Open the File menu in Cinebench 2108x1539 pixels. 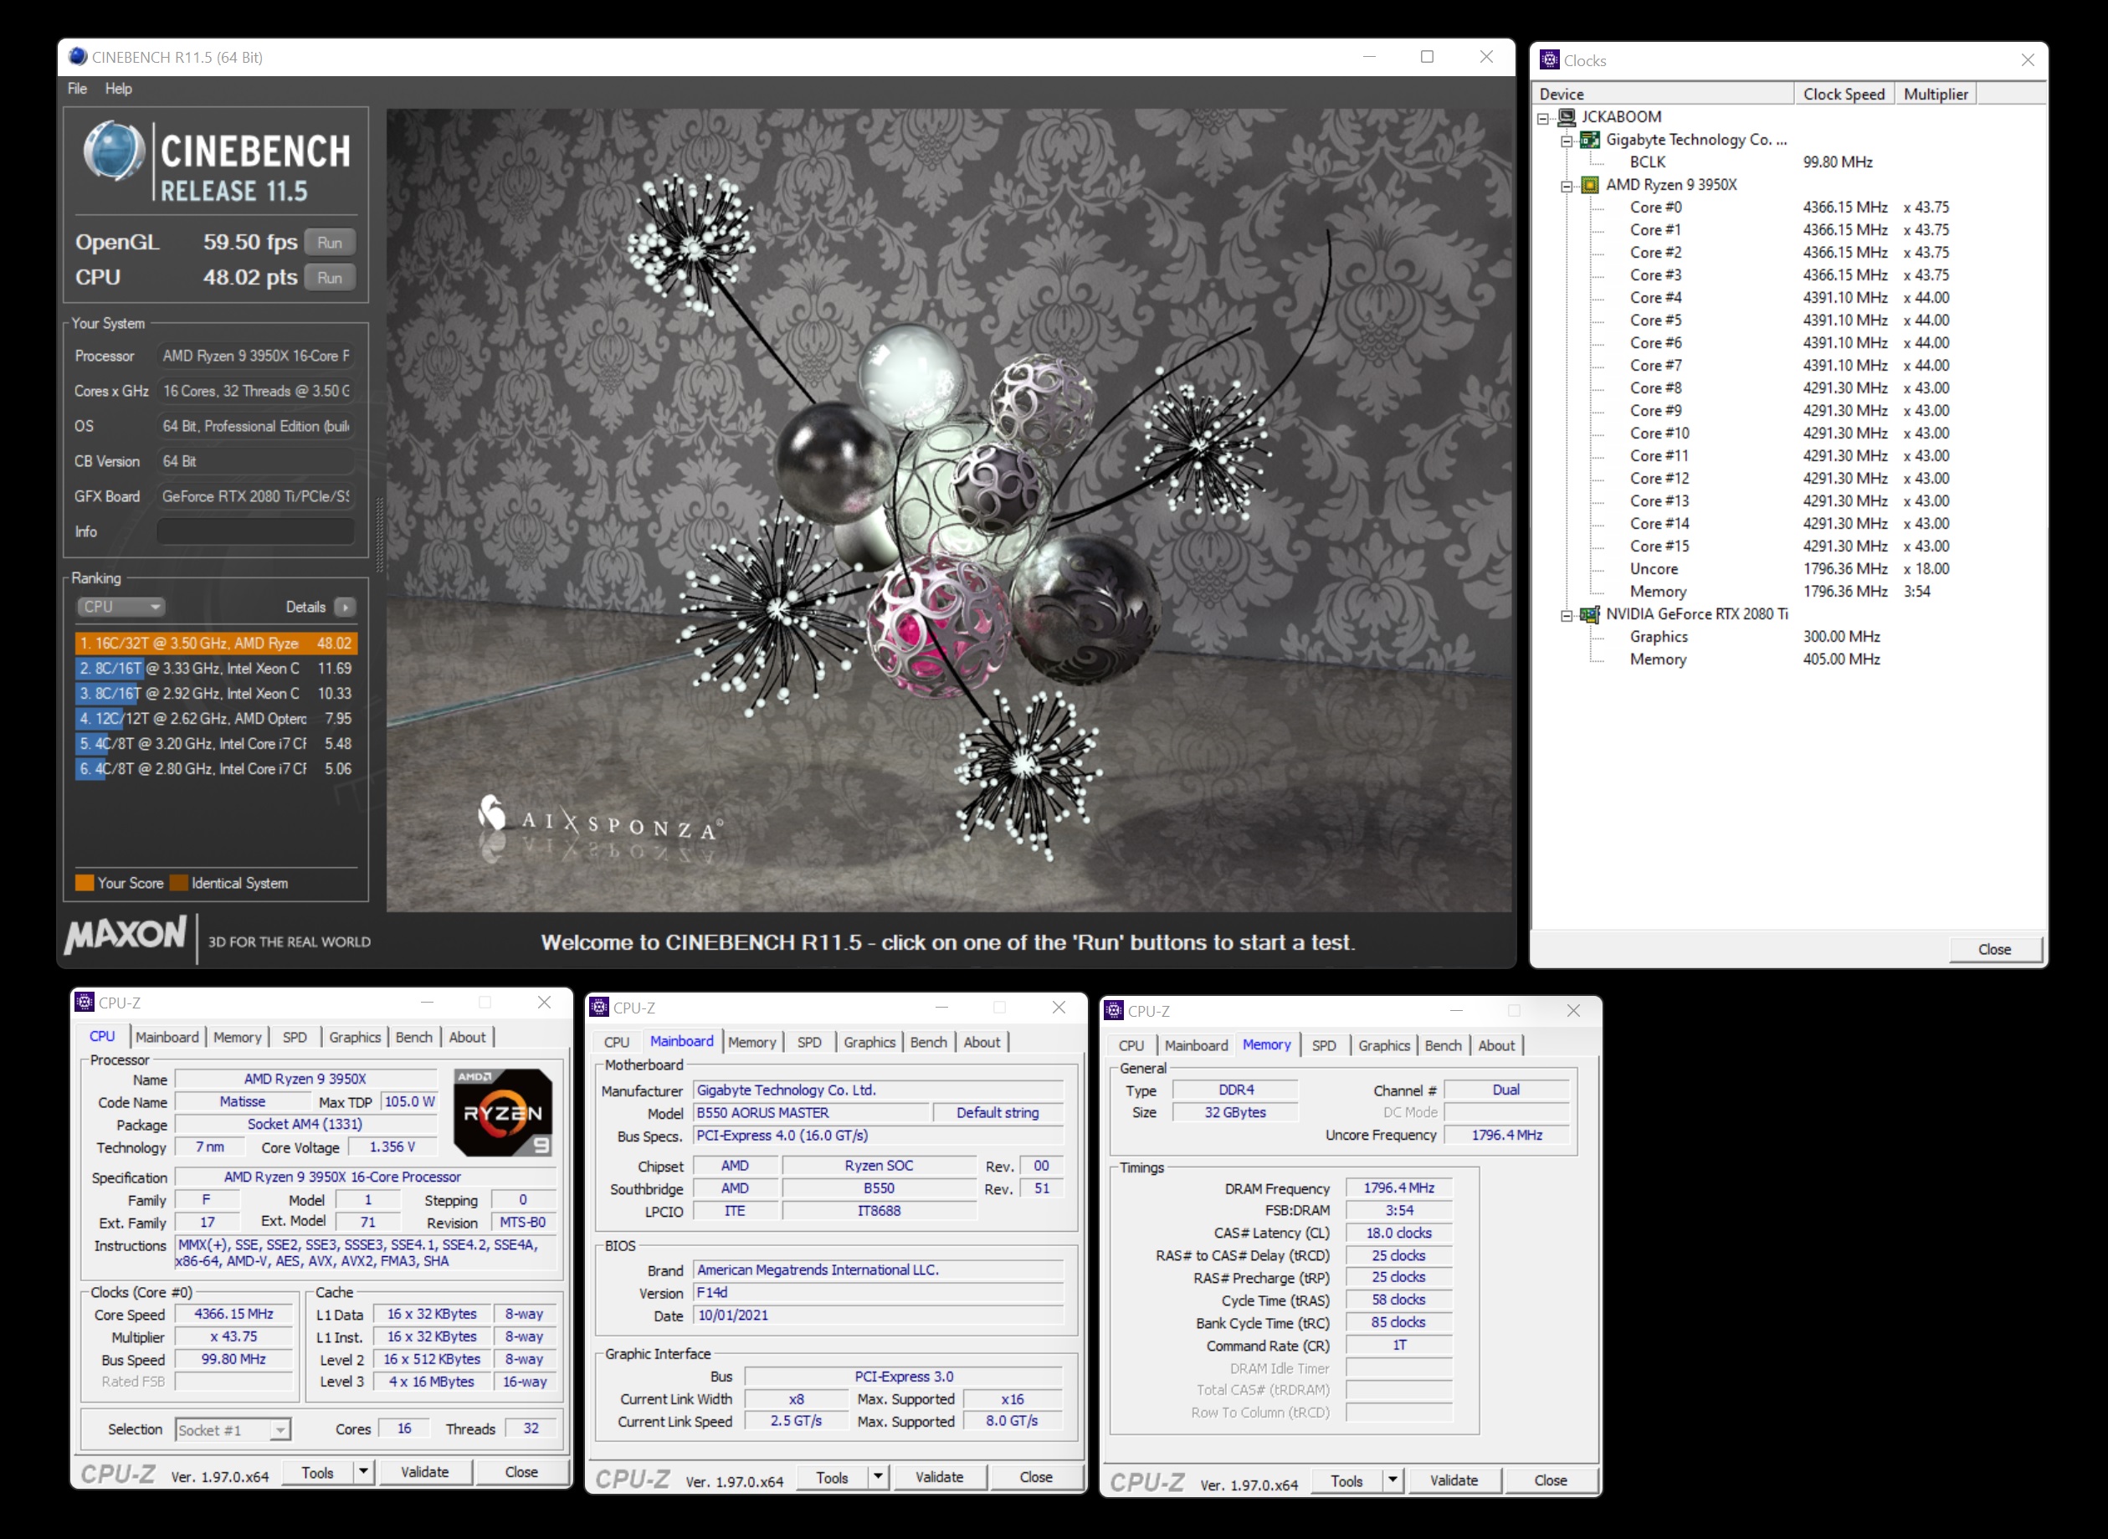tap(77, 89)
